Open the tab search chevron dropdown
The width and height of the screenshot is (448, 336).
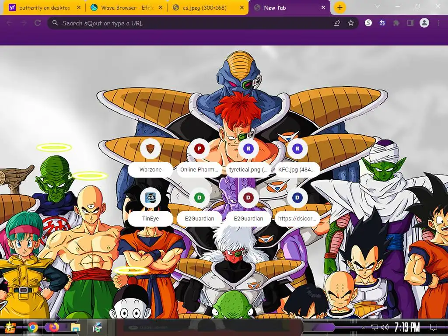[x=378, y=6]
